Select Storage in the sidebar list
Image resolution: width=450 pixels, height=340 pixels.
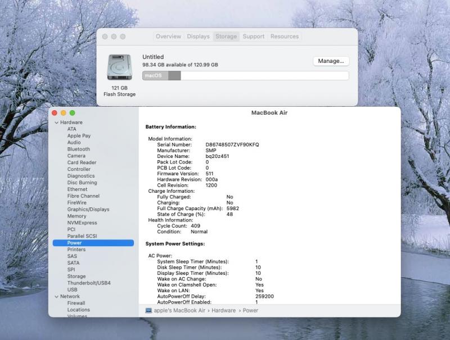[x=76, y=276]
